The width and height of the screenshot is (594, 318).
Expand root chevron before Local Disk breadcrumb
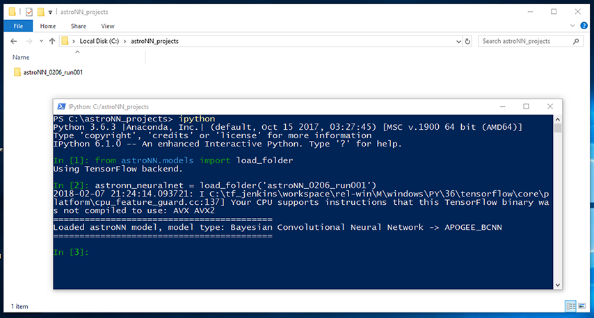[x=74, y=41]
